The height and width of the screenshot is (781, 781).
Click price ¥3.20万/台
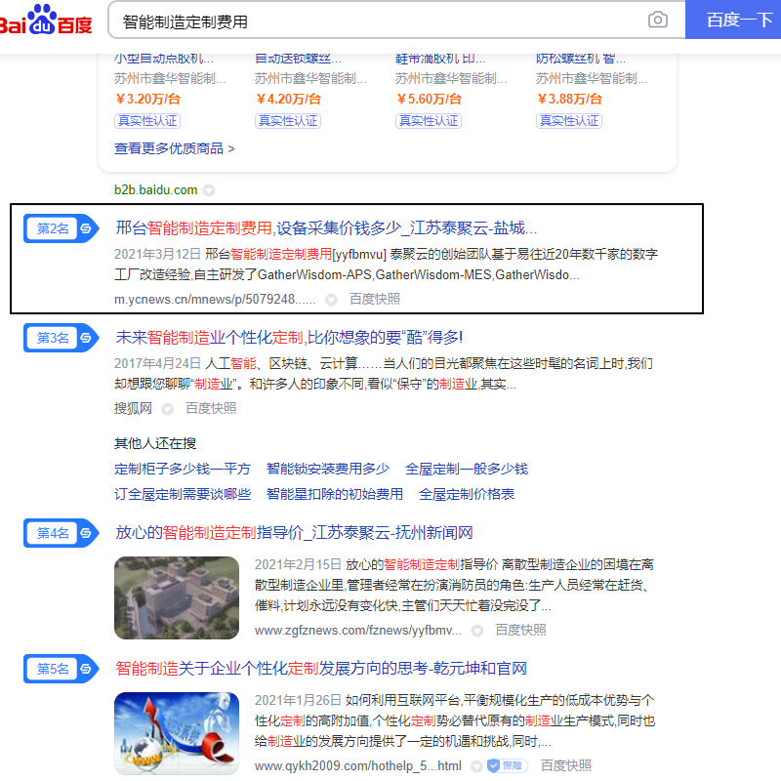point(147,100)
